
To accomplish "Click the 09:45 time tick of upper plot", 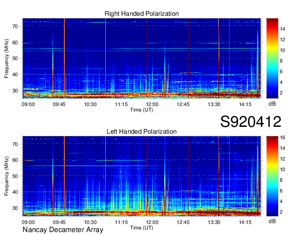I will click(59, 104).
